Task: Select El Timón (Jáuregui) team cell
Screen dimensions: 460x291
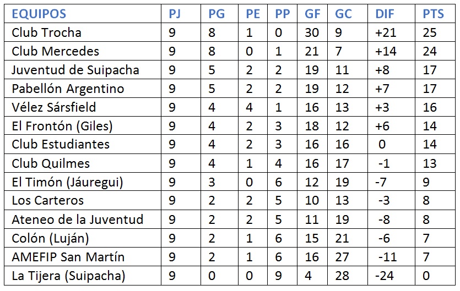Action: tap(67, 182)
